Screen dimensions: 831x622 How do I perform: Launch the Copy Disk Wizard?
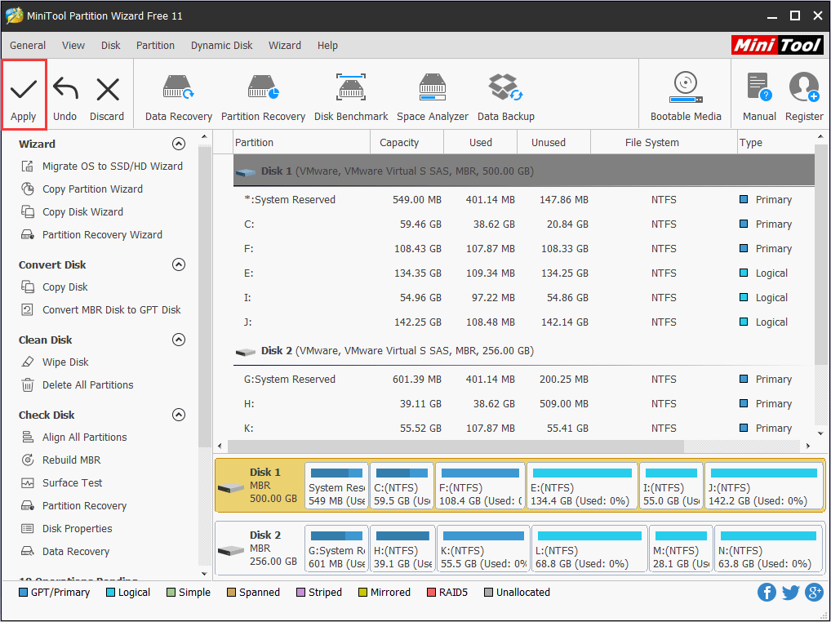72,212
